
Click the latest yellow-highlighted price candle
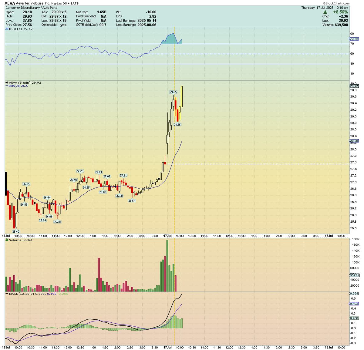point(182,96)
